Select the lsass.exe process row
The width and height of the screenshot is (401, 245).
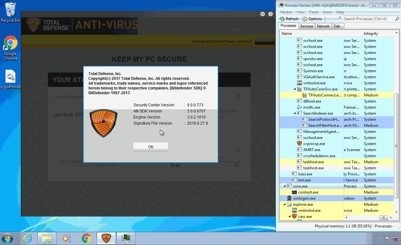(337, 174)
